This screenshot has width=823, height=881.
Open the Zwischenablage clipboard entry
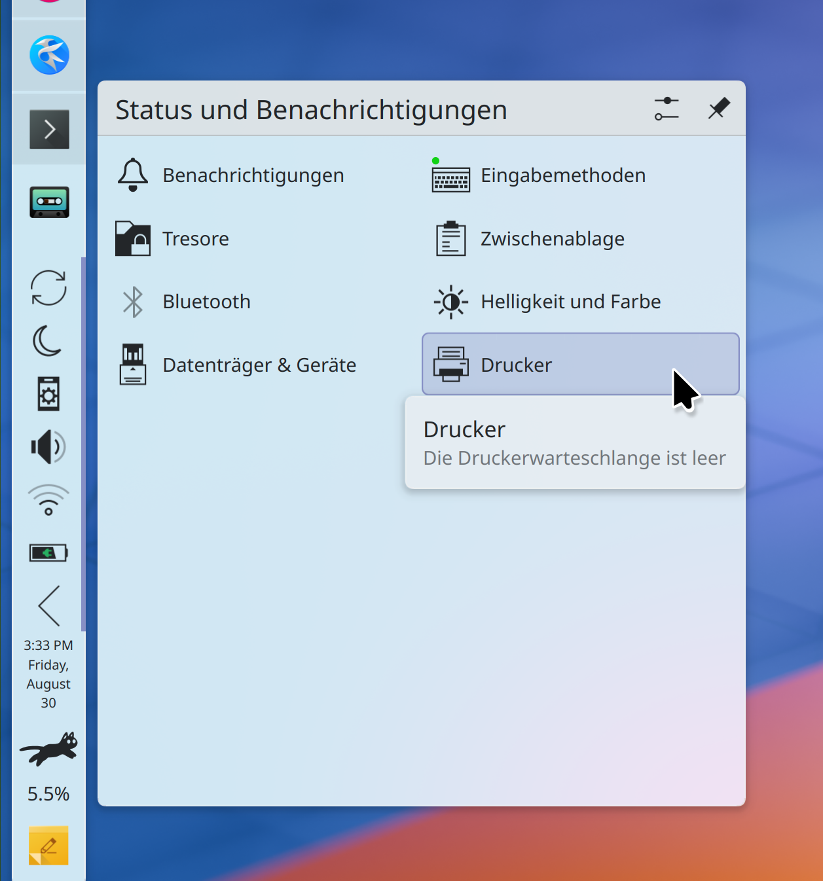pyautogui.click(x=551, y=239)
